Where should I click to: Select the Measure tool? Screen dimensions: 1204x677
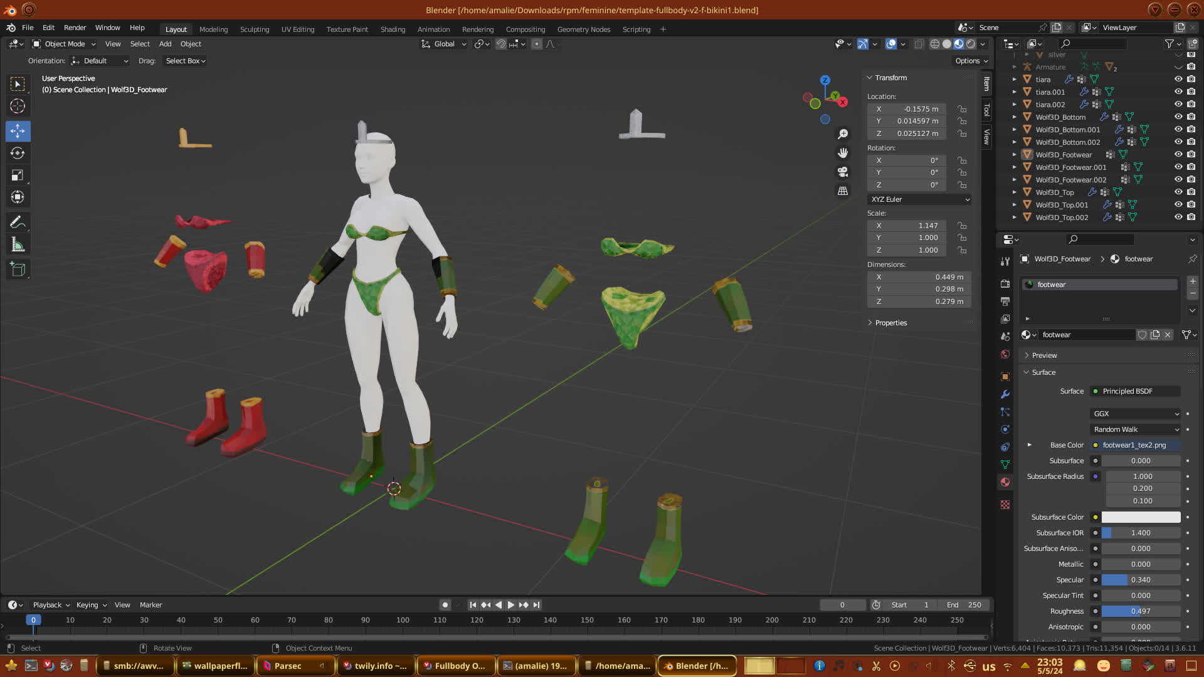point(18,245)
